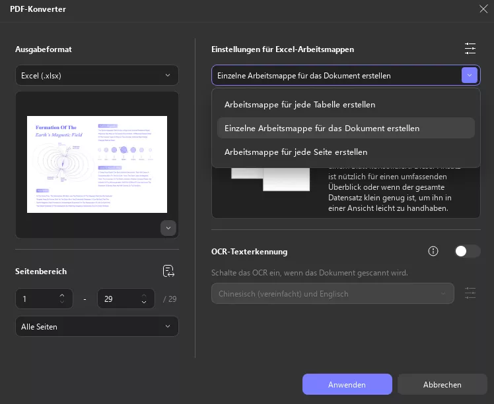Open Excel workbook advanced settings sliders icon
Image resolution: width=494 pixels, height=404 pixels.
tap(470, 49)
